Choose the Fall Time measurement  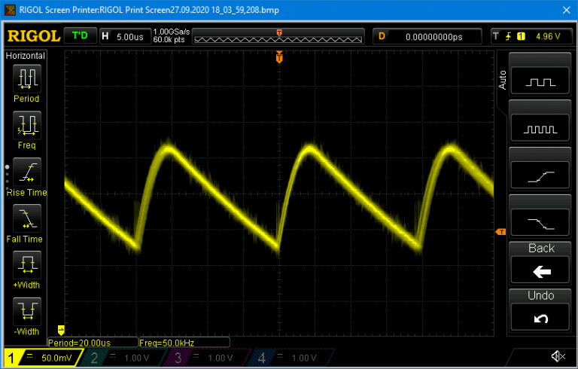pos(27,218)
